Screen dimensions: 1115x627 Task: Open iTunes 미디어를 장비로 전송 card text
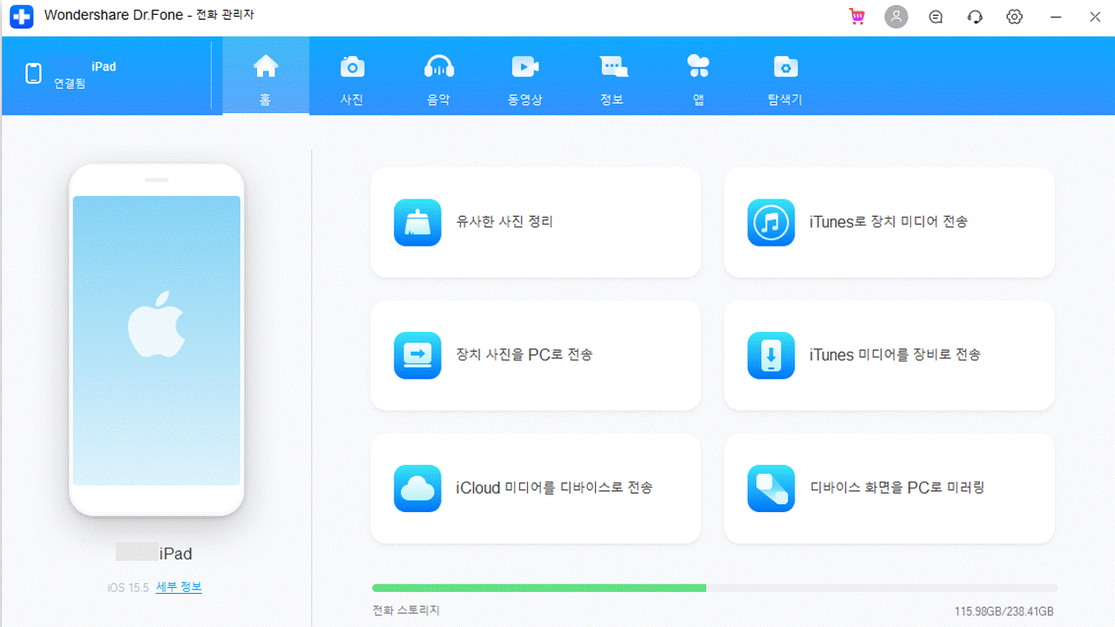click(895, 355)
